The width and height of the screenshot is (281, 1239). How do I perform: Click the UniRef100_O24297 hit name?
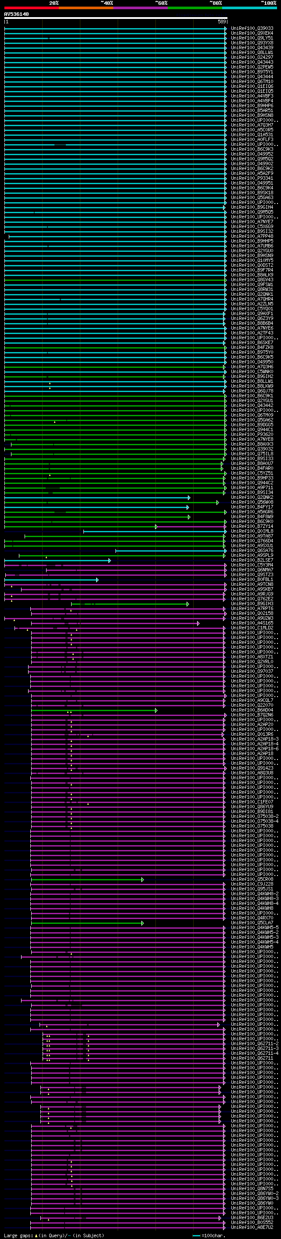coord(252,57)
